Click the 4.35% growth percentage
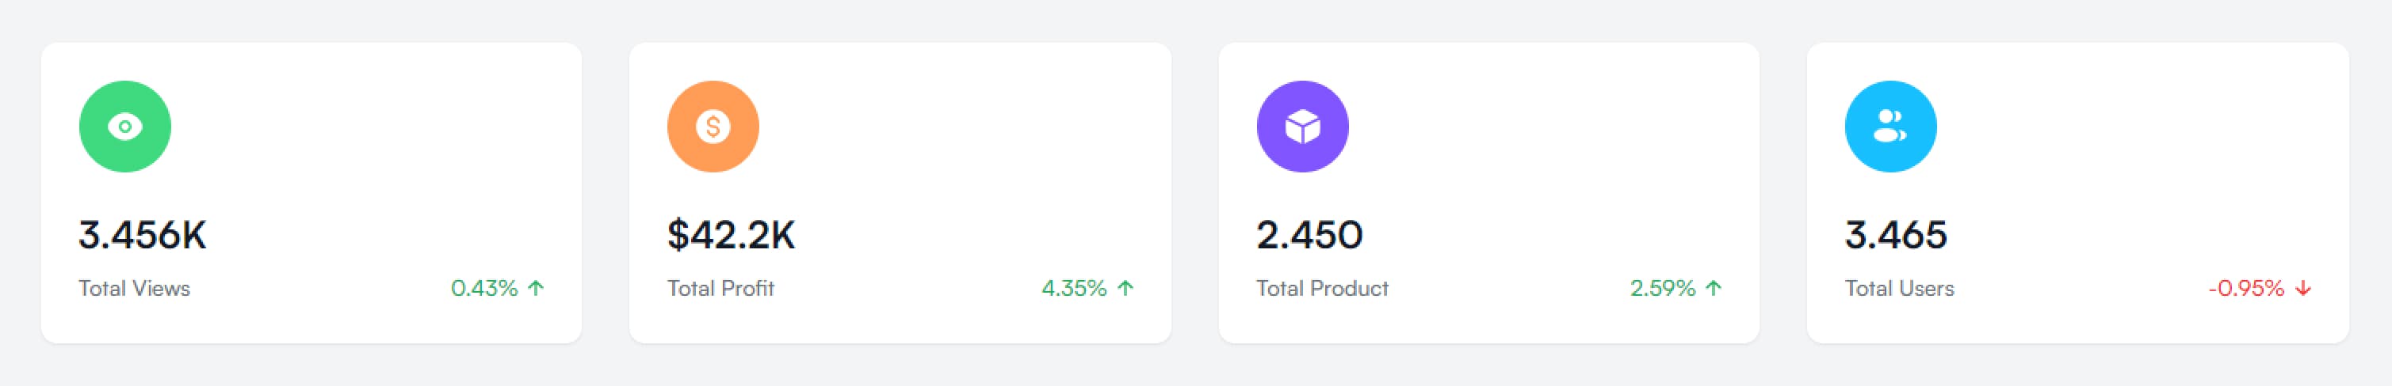Image resolution: width=2392 pixels, height=386 pixels. tap(1073, 289)
